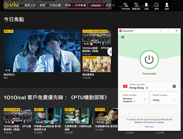Click the 檢法男女2 title text
The width and height of the screenshot is (183, 139).
pyautogui.click(x=9, y=75)
